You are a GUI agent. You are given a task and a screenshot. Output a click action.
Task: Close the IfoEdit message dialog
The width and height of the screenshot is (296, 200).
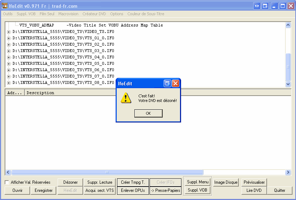(x=175, y=84)
